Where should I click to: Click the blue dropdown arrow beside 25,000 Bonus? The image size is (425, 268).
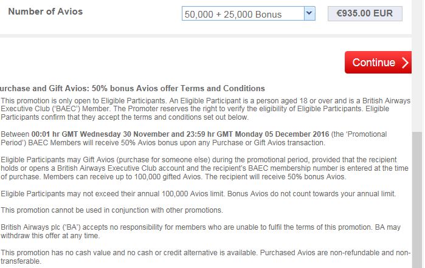pos(309,13)
